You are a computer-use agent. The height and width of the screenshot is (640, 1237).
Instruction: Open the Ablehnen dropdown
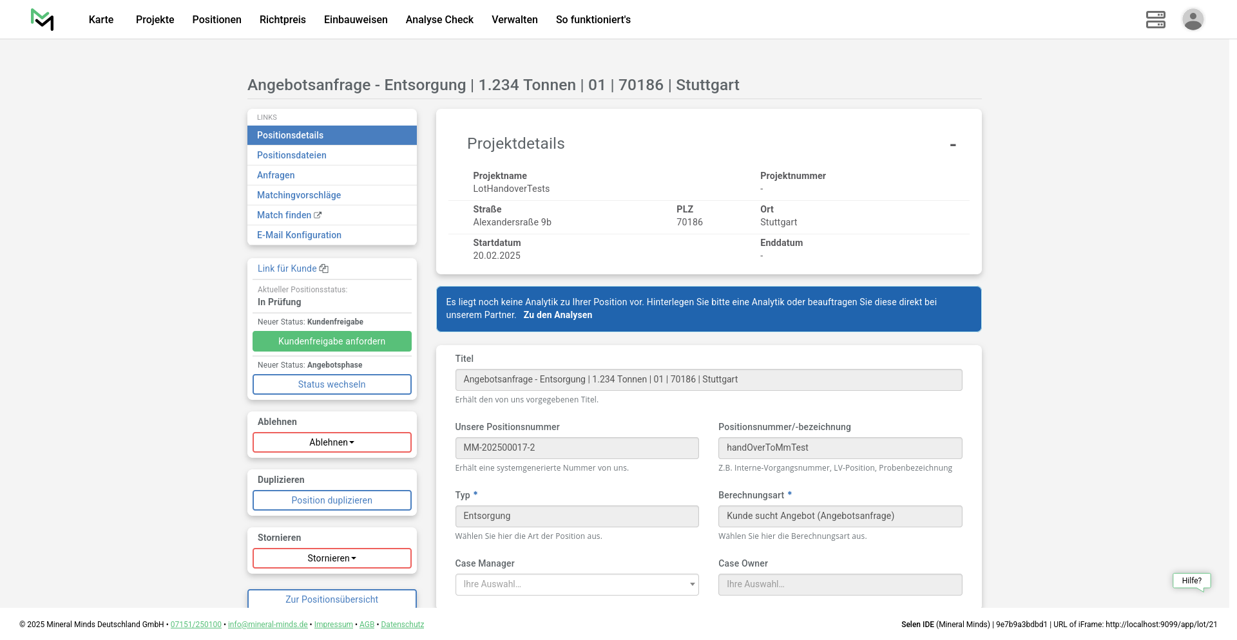coord(332,442)
